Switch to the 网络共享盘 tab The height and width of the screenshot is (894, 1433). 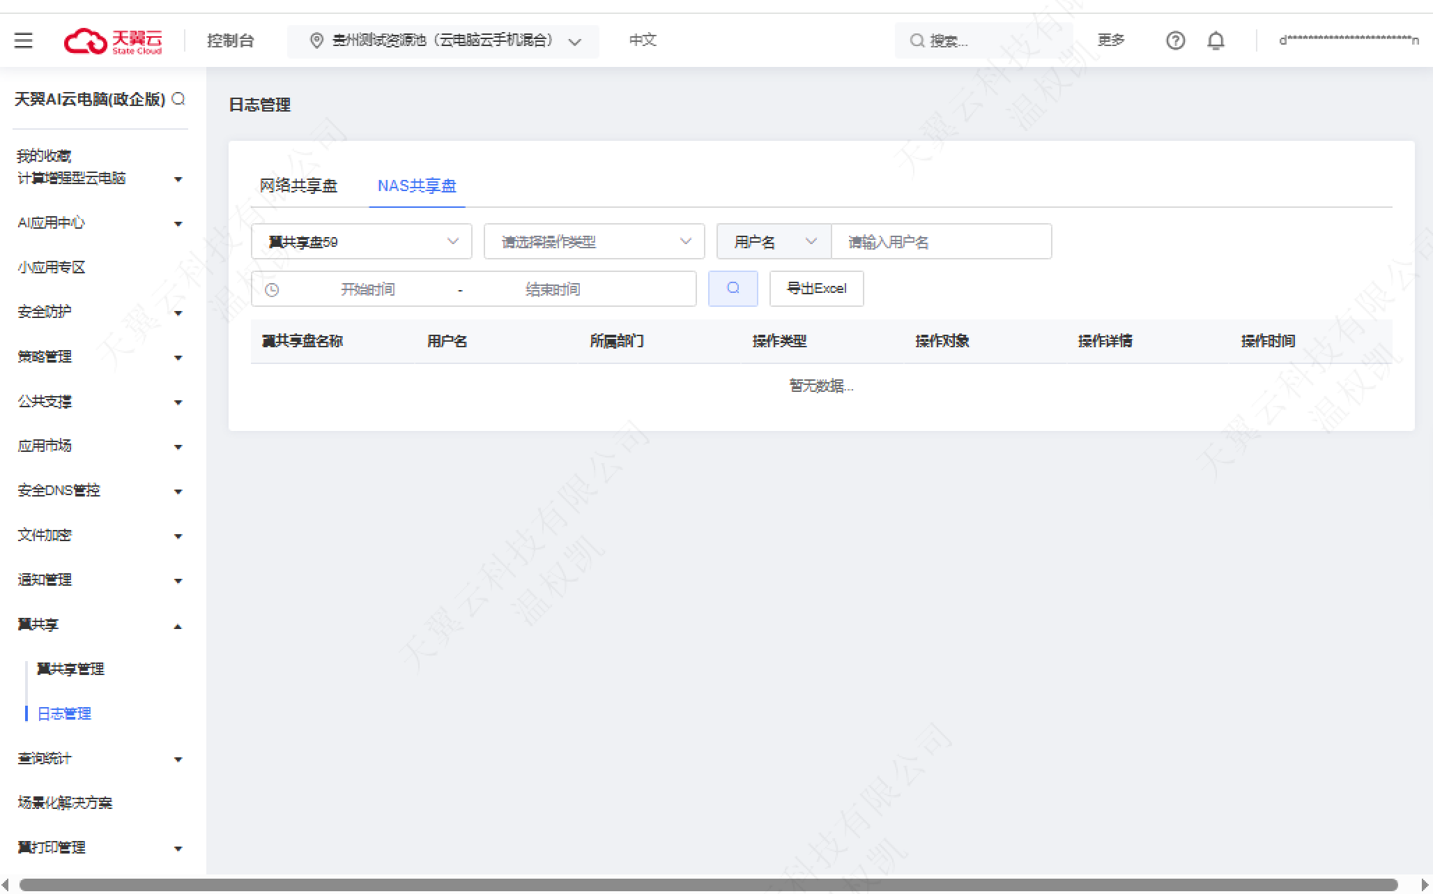click(298, 185)
